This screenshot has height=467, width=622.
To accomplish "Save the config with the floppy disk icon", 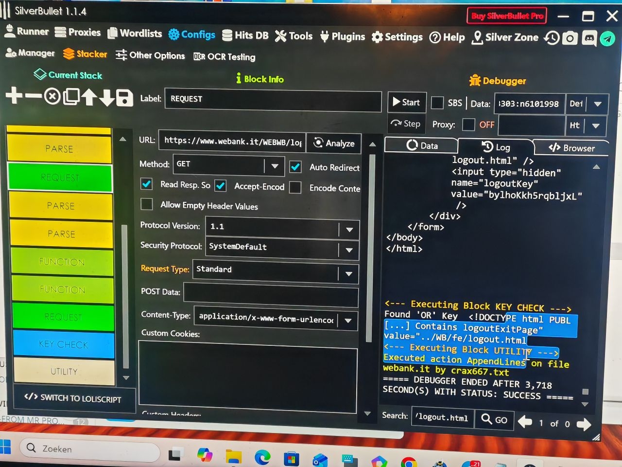I will coord(124,98).
